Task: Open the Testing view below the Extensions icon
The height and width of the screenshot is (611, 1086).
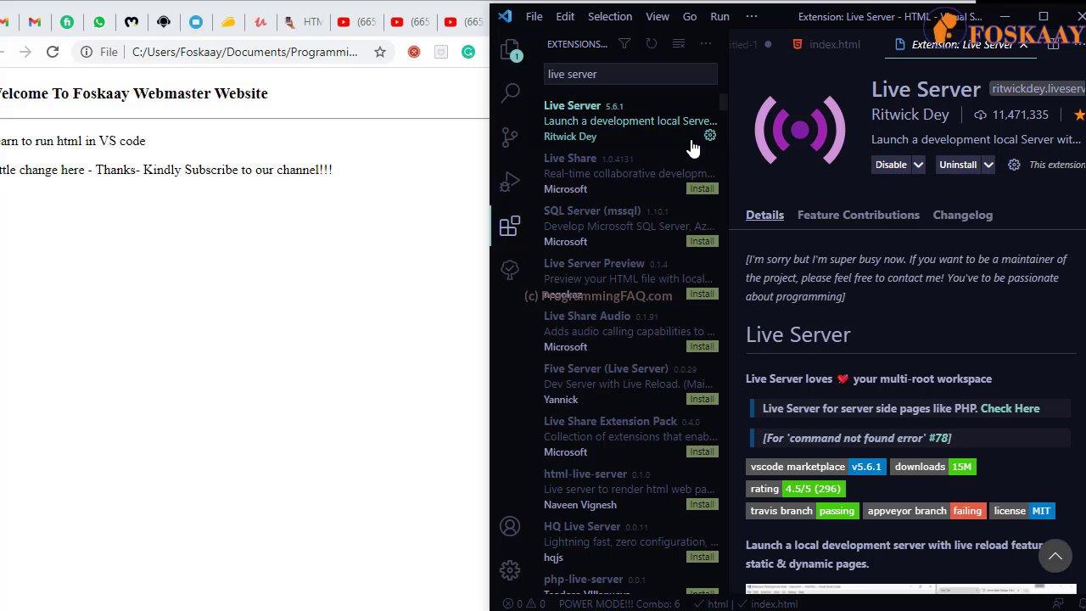Action: (510, 269)
